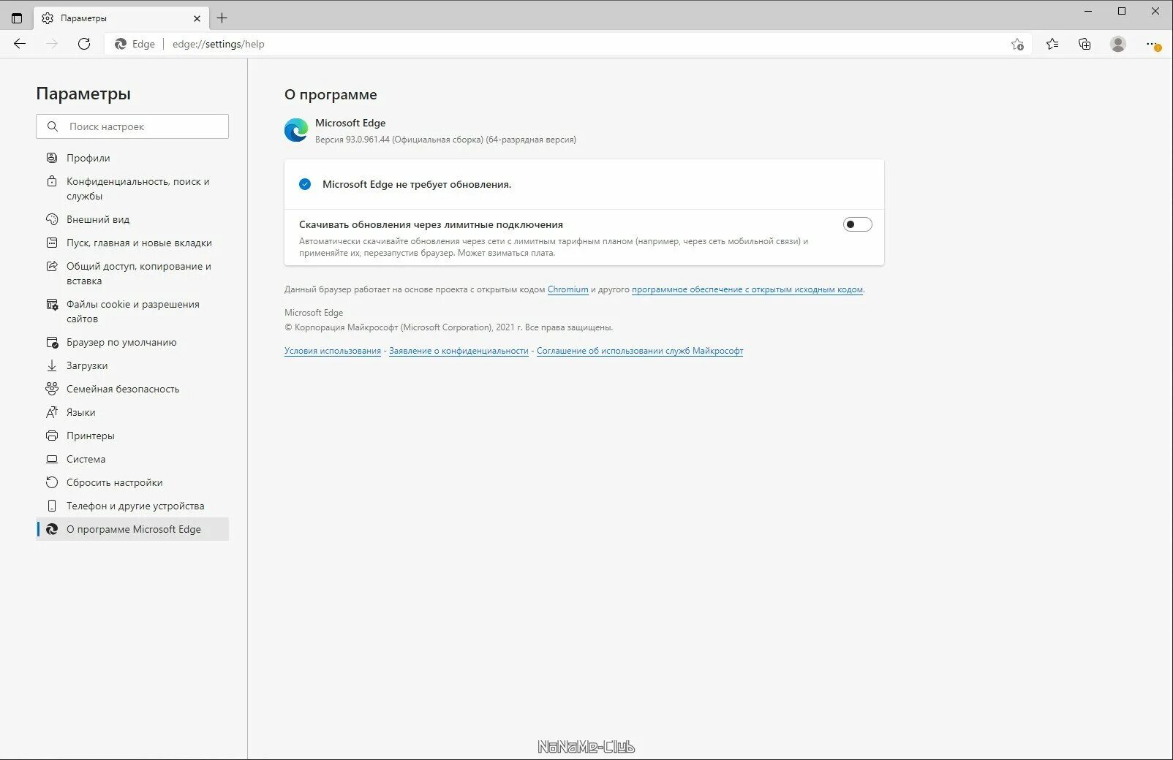Click the Профили sidebar icon

pos(52,158)
